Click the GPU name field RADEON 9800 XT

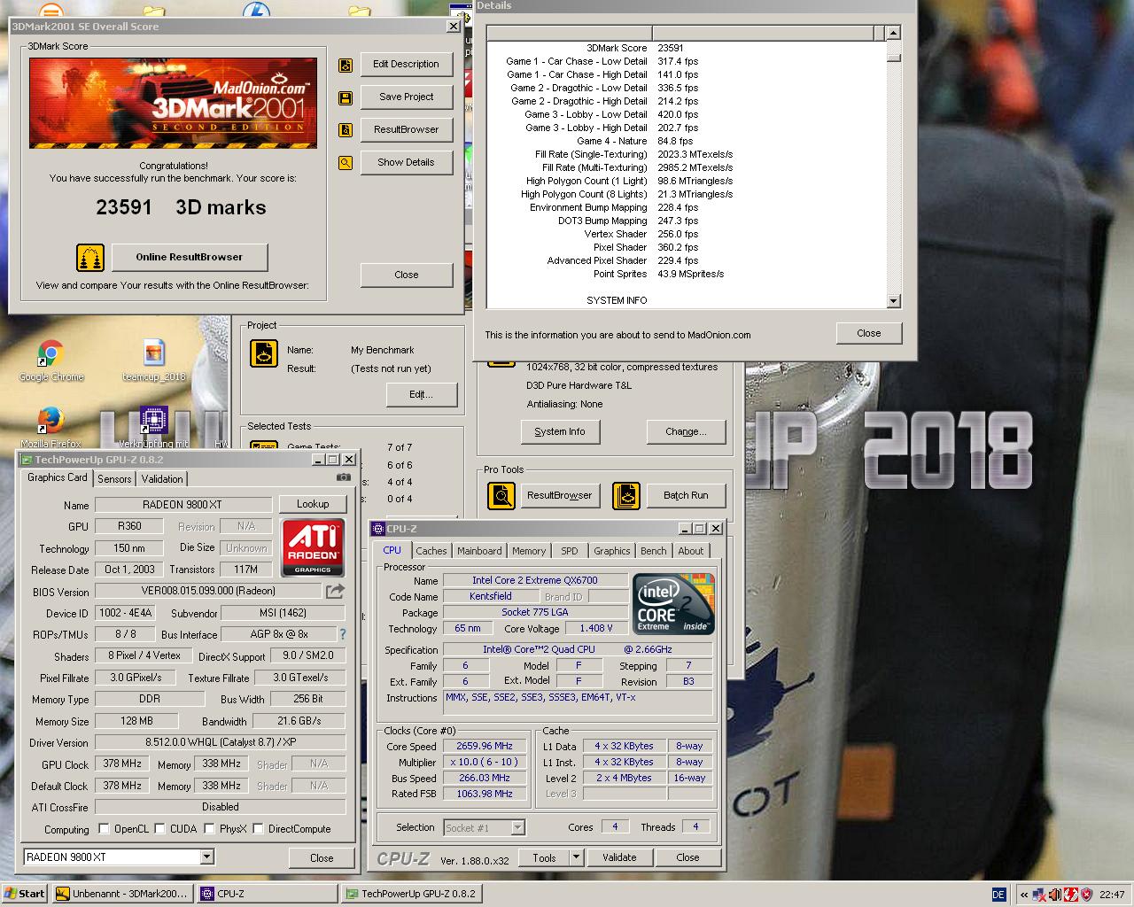183,505
